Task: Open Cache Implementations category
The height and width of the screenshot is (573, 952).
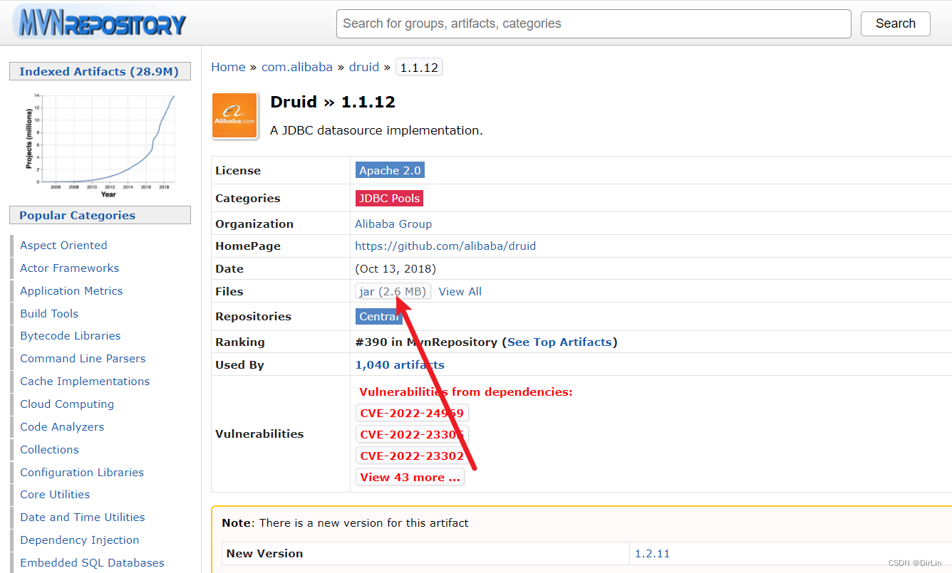Action: click(x=85, y=381)
